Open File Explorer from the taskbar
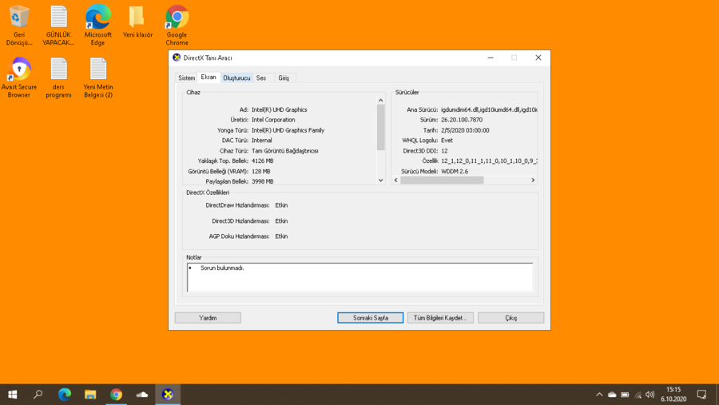The width and height of the screenshot is (719, 405). pos(90,395)
